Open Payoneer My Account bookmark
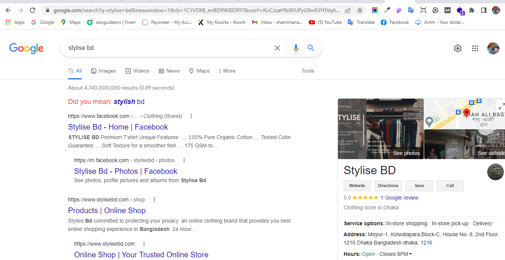Screen dimensions: 505x260 (x=167, y=22)
